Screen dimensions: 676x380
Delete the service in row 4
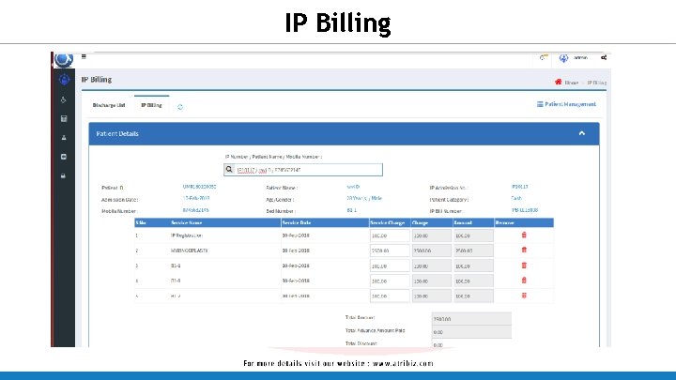(x=524, y=281)
